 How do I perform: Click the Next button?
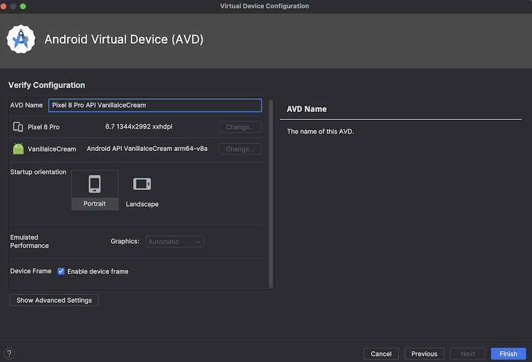tap(467, 353)
